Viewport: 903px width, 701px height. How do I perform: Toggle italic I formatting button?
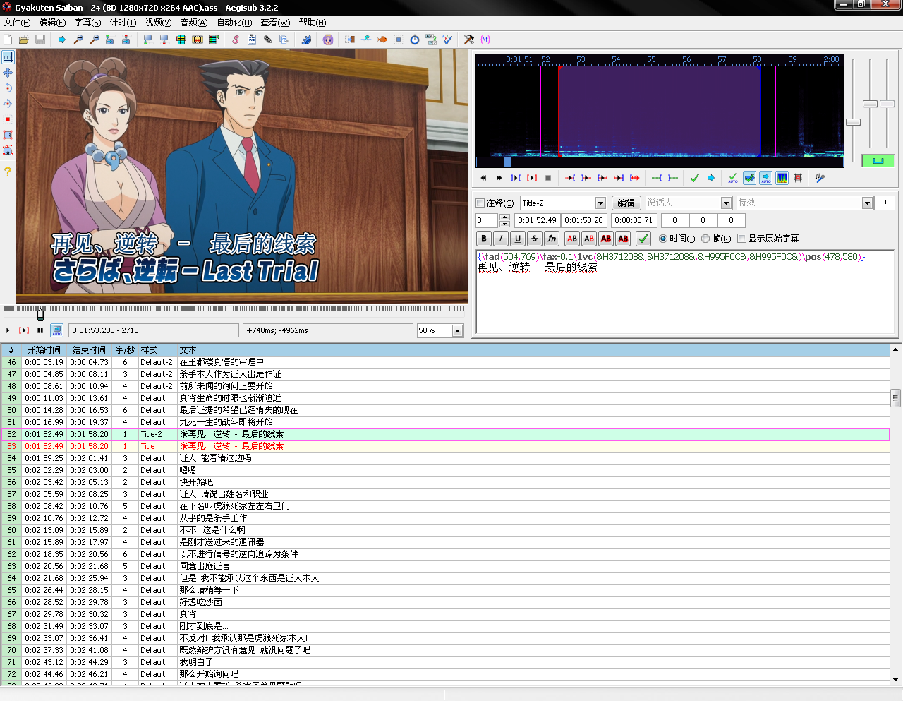(501, 239)
